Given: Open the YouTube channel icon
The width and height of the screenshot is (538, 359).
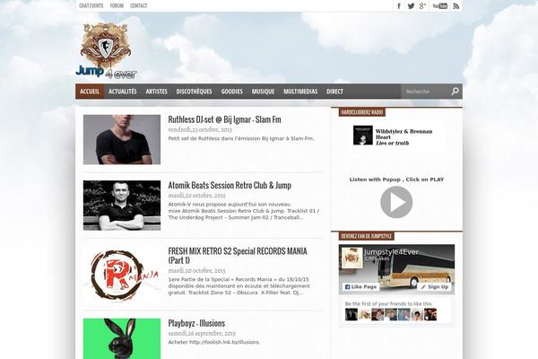Looking at the screenshot, I should pyautogui.click(x=440, y=6).
